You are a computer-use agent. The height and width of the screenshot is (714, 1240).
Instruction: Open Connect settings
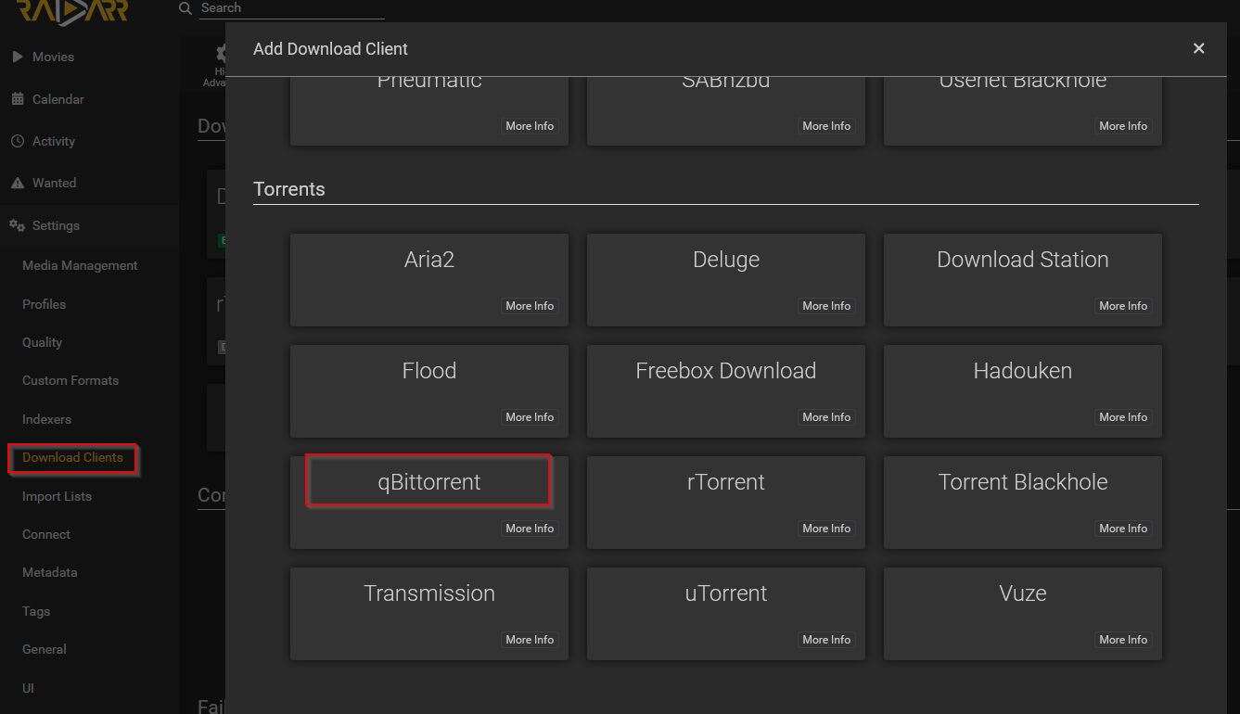46,534
